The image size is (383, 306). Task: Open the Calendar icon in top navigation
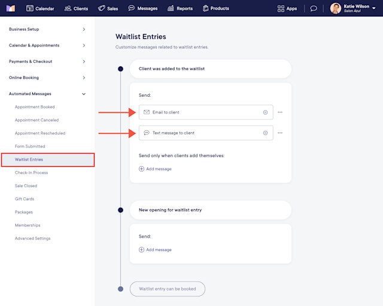click(x=29, y=8)
